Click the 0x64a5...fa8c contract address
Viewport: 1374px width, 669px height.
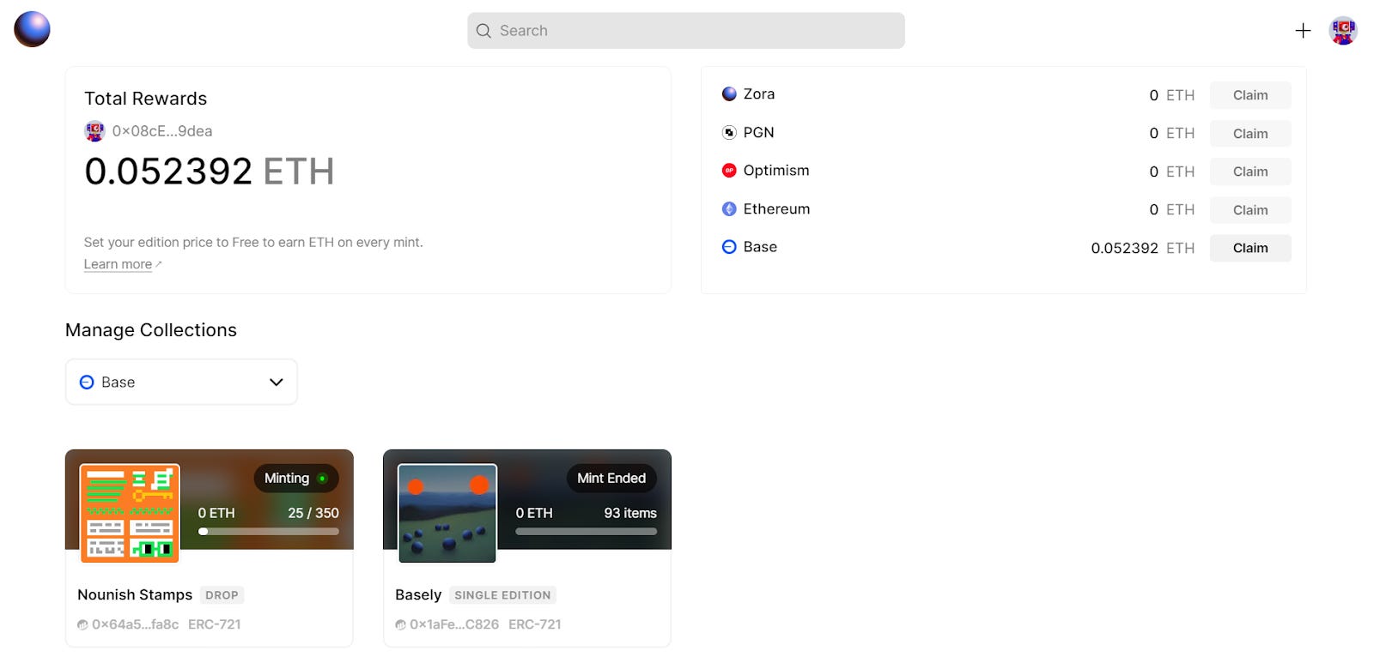(136, 625)
